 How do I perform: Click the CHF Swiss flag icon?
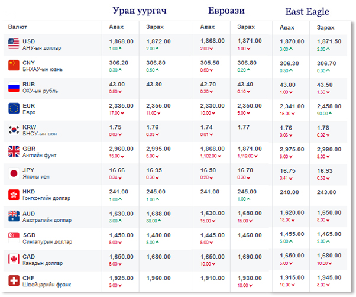13,280
